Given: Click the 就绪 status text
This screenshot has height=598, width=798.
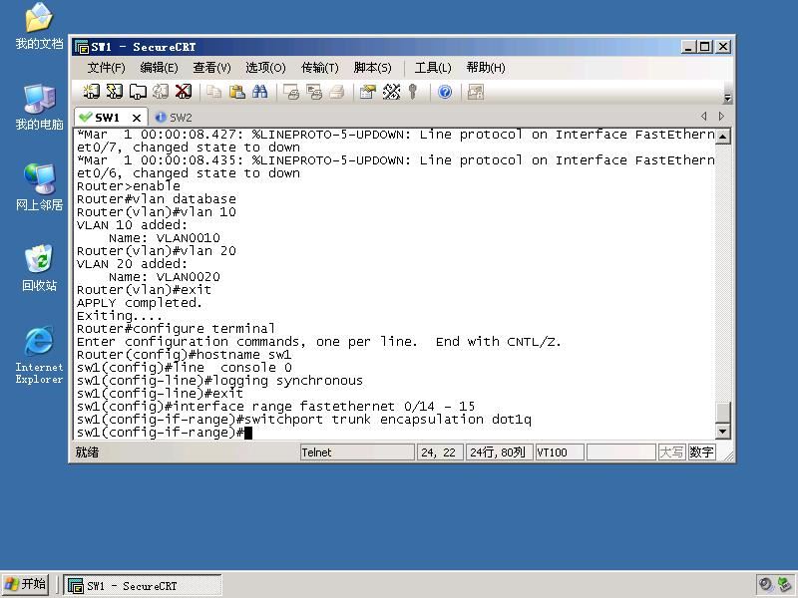Looking at the screenshot, I should pyautogui.click(x=87, y=452).
